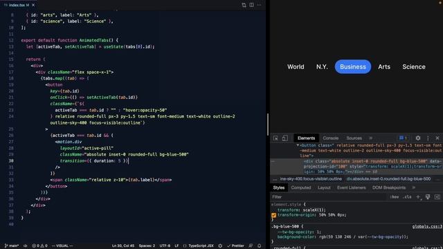This screenshot has height=249, width=443.
Task: Open the notifications bell in status bar
Action: coord(259,246)
